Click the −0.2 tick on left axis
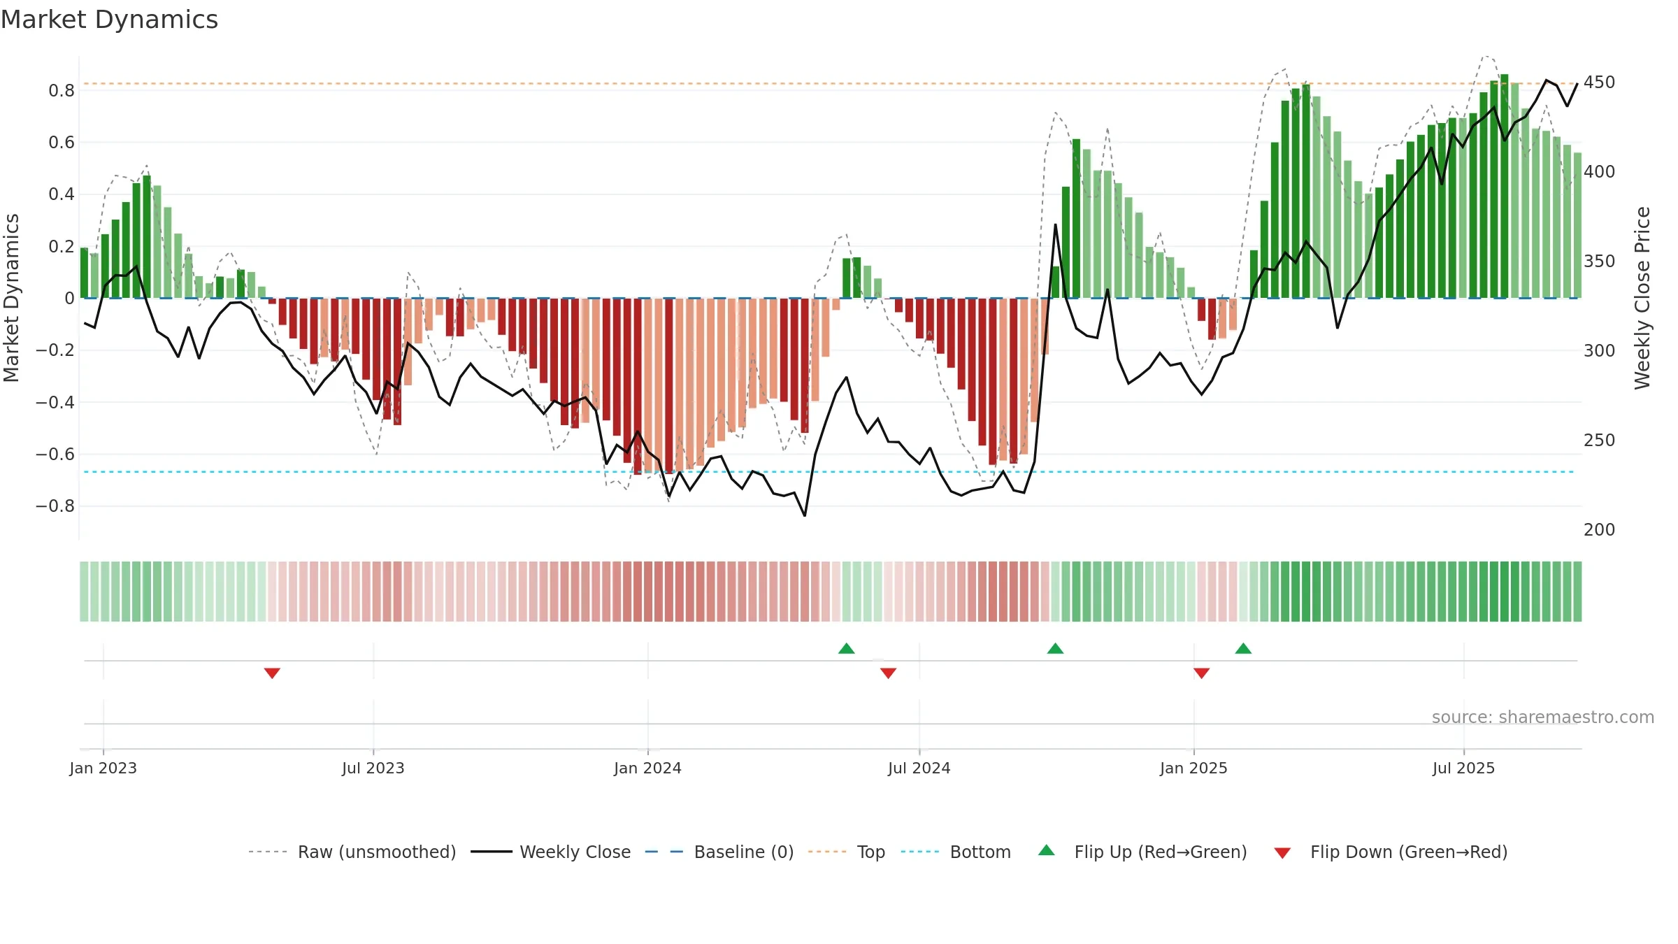1678x944 pixels. pos(55,350)
